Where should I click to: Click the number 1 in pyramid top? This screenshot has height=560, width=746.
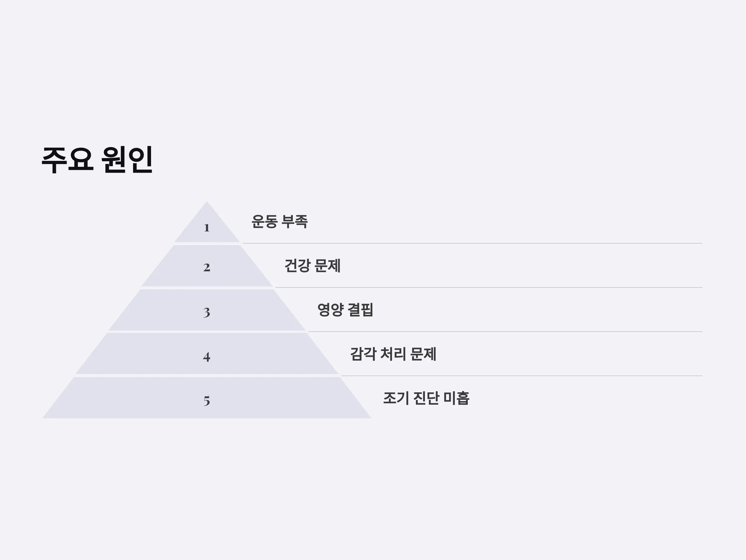coord(207,228)
